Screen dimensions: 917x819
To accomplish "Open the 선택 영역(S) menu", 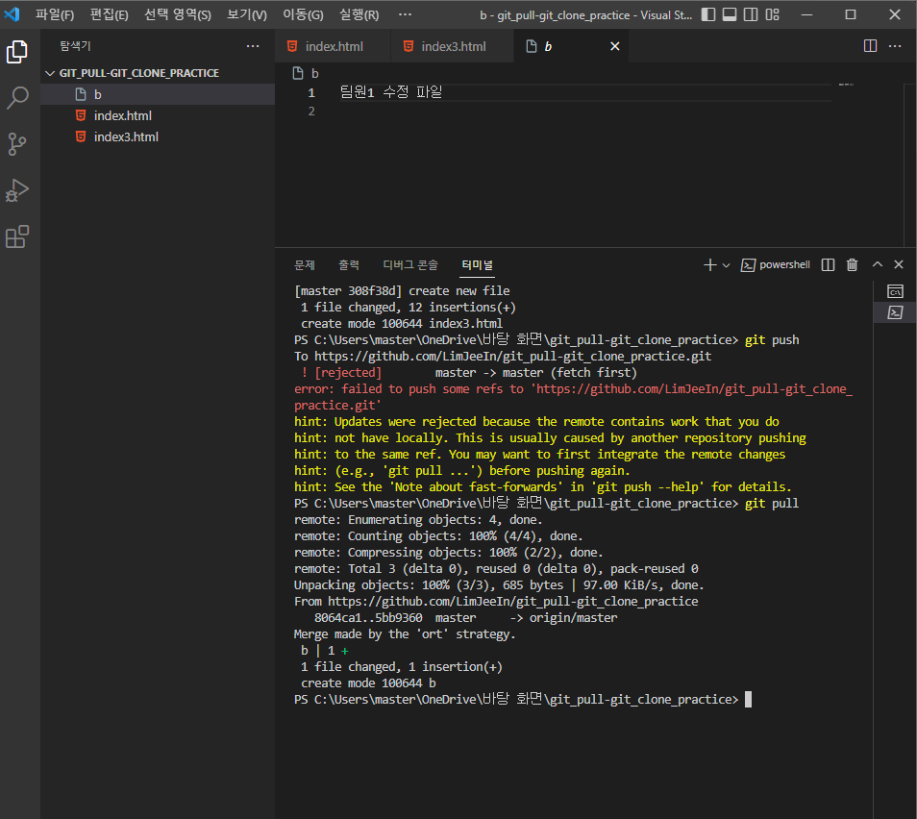I will 177,14.
